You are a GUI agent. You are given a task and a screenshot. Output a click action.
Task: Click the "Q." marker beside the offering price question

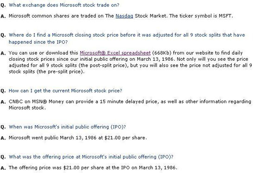(x=3, y=157)
